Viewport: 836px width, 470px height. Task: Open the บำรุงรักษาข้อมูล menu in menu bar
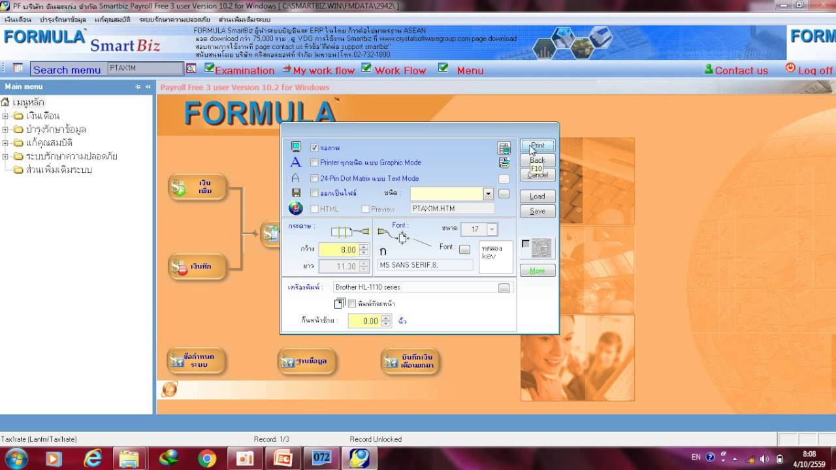63,20
